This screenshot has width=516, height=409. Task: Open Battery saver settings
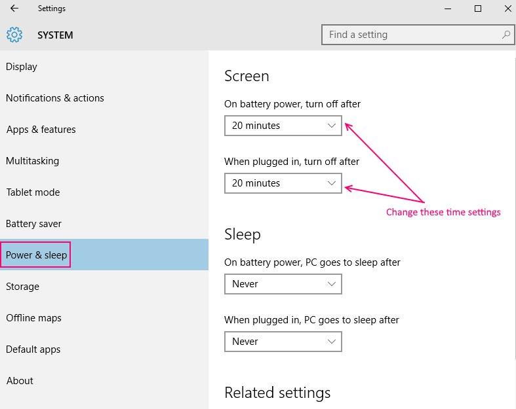point(104,224)
